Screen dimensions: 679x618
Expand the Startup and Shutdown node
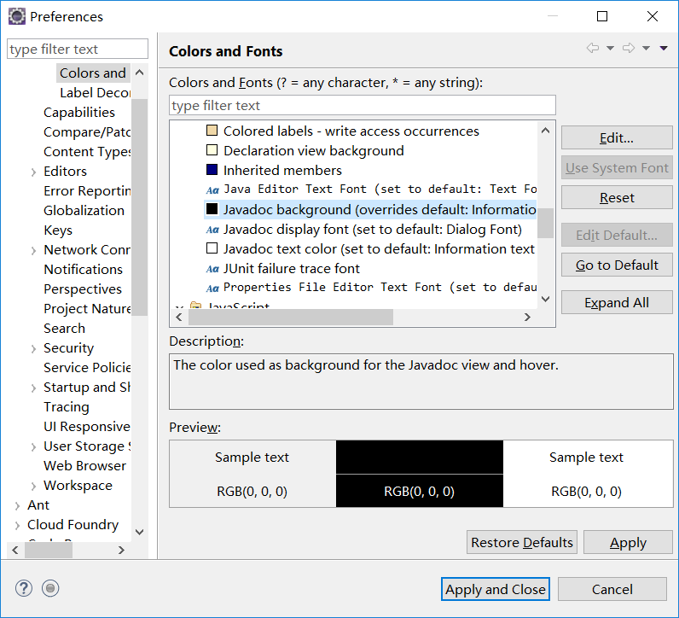pyautogui.click(x=33, y=388)
